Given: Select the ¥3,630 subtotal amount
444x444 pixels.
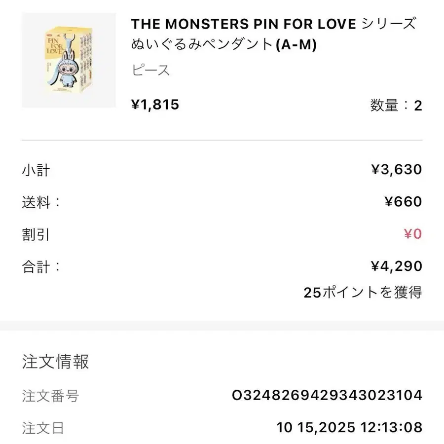Looking at the screenshot, I should 396,170.
